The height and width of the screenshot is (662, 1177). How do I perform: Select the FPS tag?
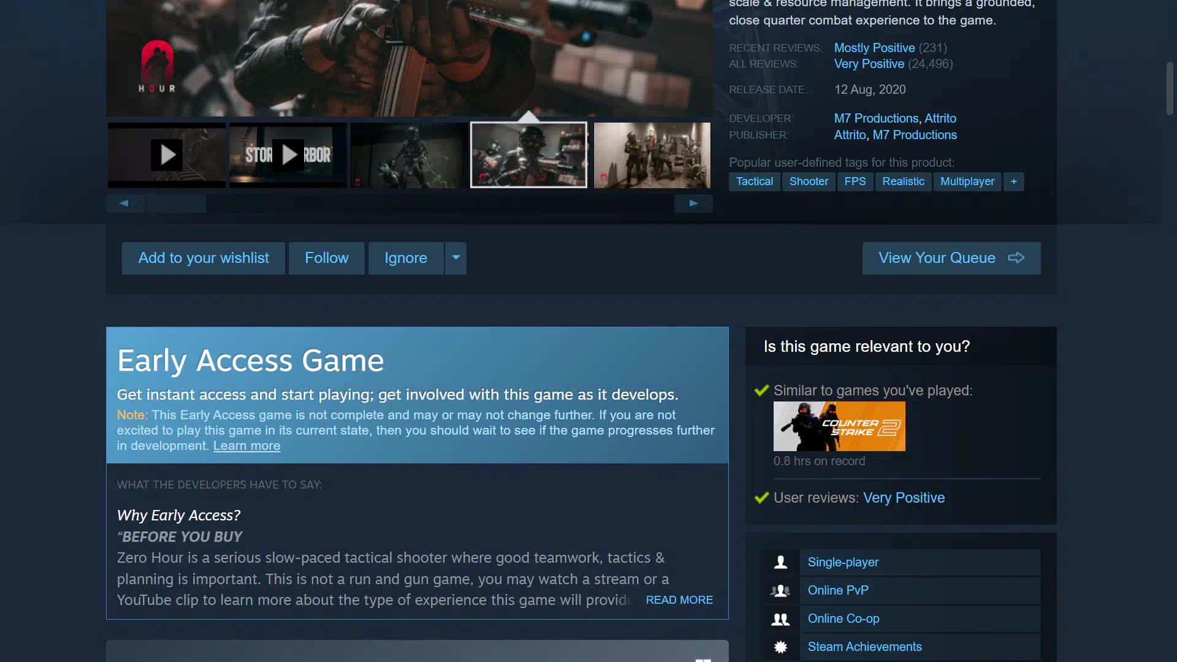point(855,181)
